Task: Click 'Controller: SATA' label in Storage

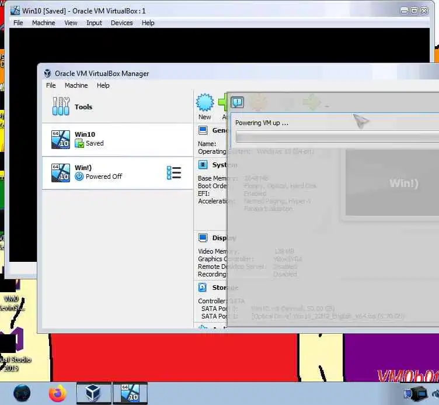Action: pos(221,301)
